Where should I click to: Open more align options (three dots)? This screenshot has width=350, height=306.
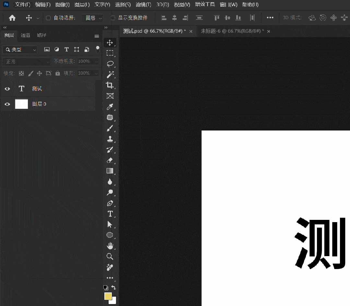[x=270, y=17]
